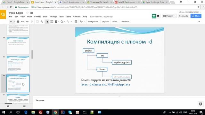205x115 pixels.
Task: Open the Slide menu
Action: point(45,17)
